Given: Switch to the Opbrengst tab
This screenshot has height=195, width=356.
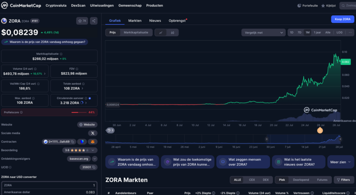Looking at the screenshot, I should [x=177, y=20].
